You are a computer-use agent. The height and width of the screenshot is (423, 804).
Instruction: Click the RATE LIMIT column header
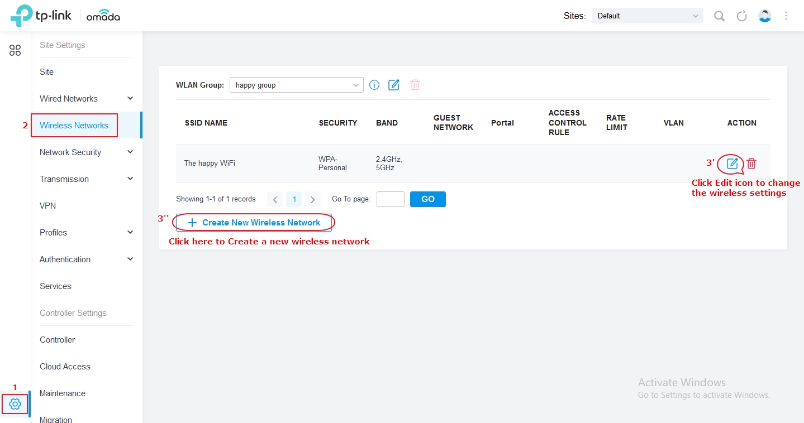click(x=617, y=123)
